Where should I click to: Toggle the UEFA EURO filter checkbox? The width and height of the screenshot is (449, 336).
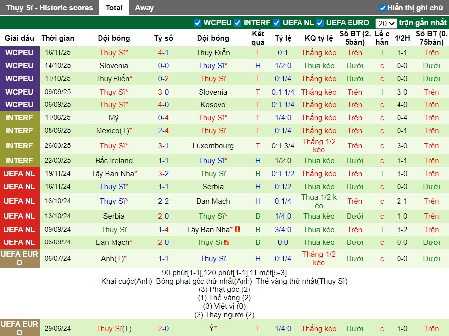(320, 23)
